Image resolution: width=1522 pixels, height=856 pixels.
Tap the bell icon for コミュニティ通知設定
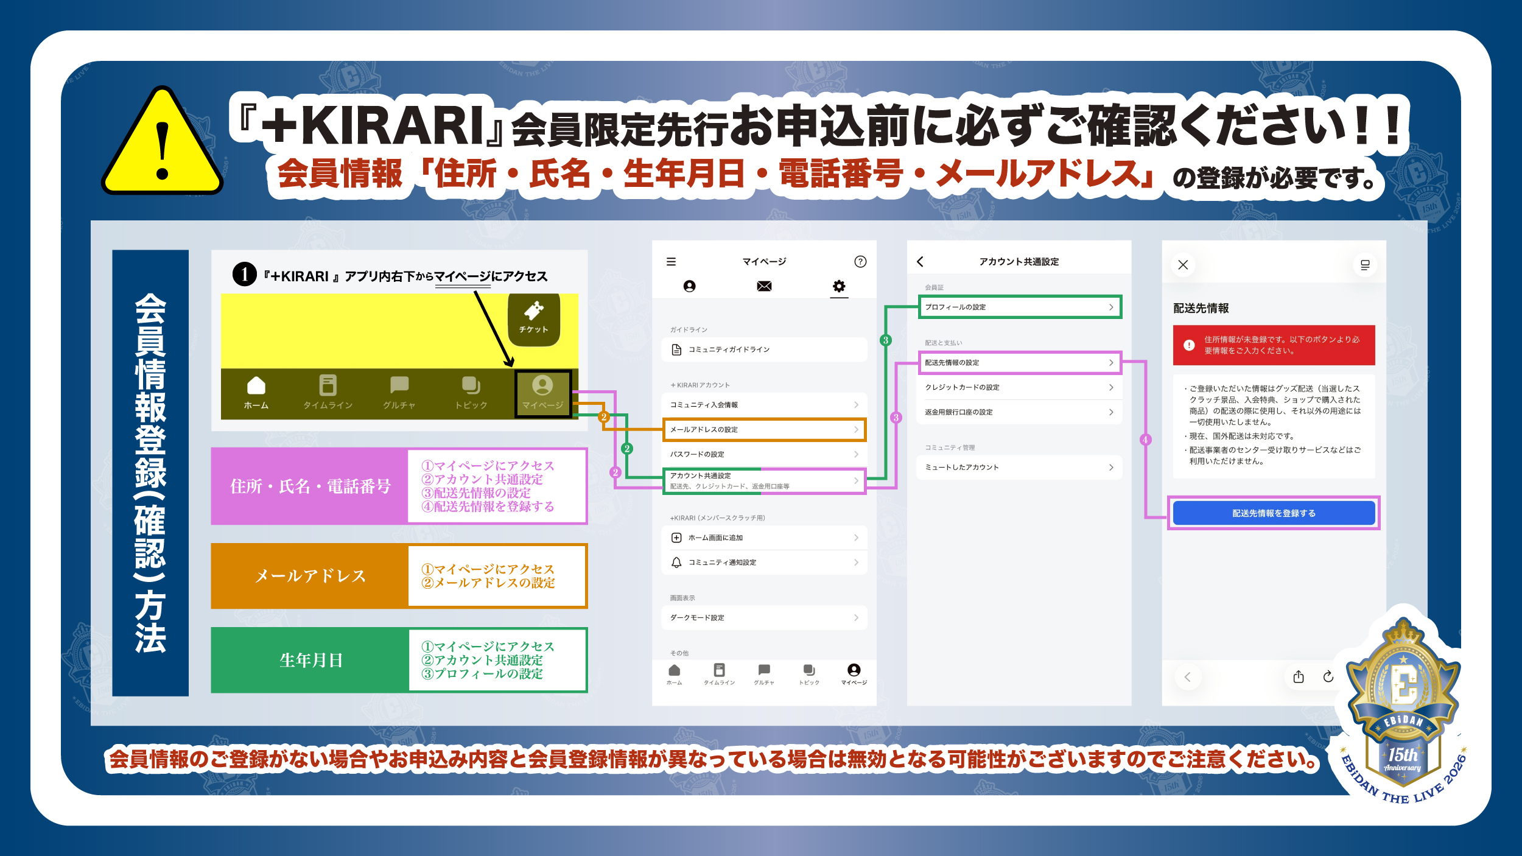point(676,563)
